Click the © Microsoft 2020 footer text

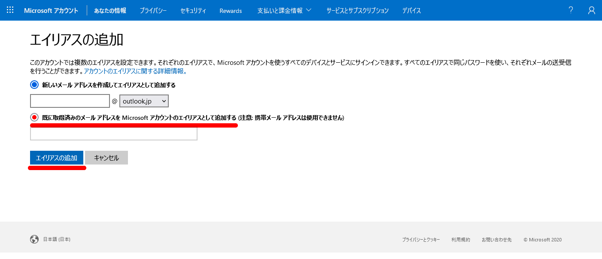tap(542, 240)
